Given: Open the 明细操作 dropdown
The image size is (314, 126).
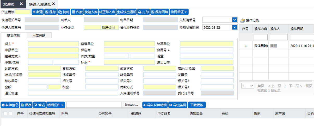Looking at the screenshot, I should tap(56, 105).
